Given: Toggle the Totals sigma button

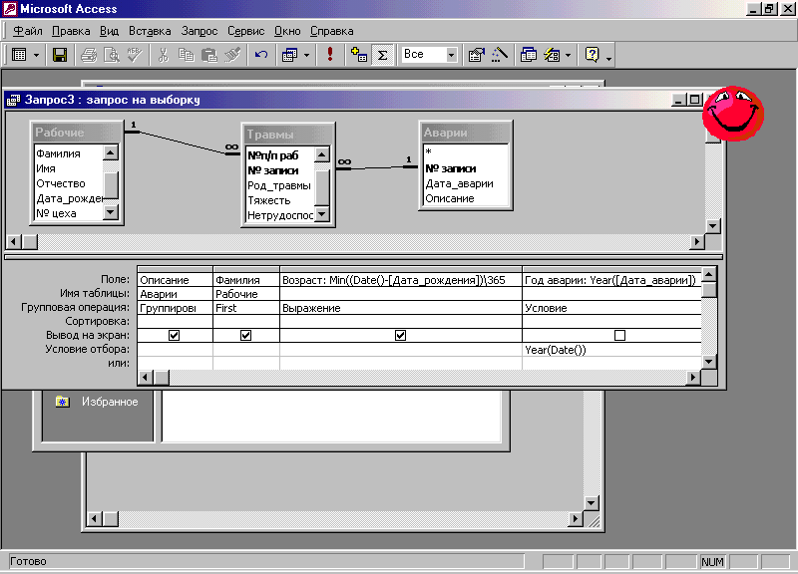Looking at the screenshot, I should (382, 55).
